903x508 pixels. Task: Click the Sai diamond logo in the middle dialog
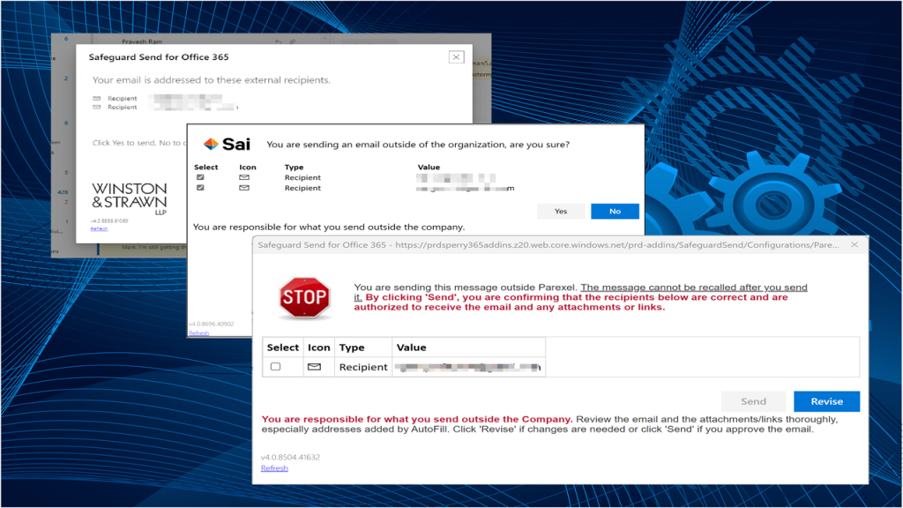(x=212, y=141)
